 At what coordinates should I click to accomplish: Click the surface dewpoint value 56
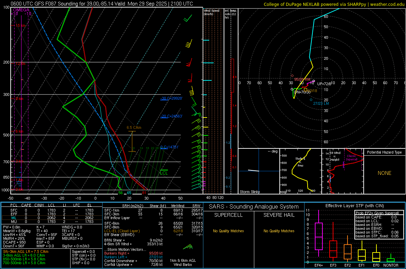[120, 193]
